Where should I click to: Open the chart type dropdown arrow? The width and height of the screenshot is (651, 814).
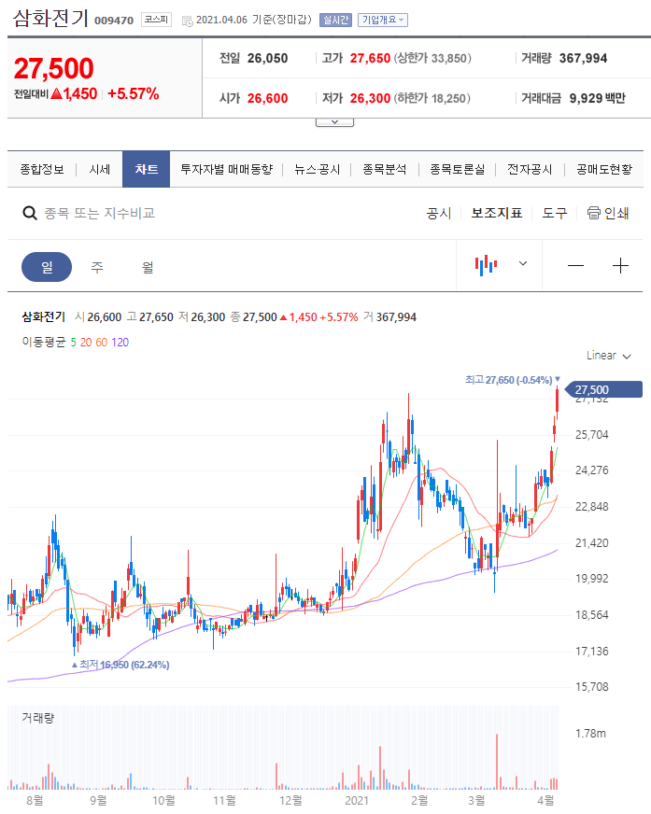coord(523,263)
